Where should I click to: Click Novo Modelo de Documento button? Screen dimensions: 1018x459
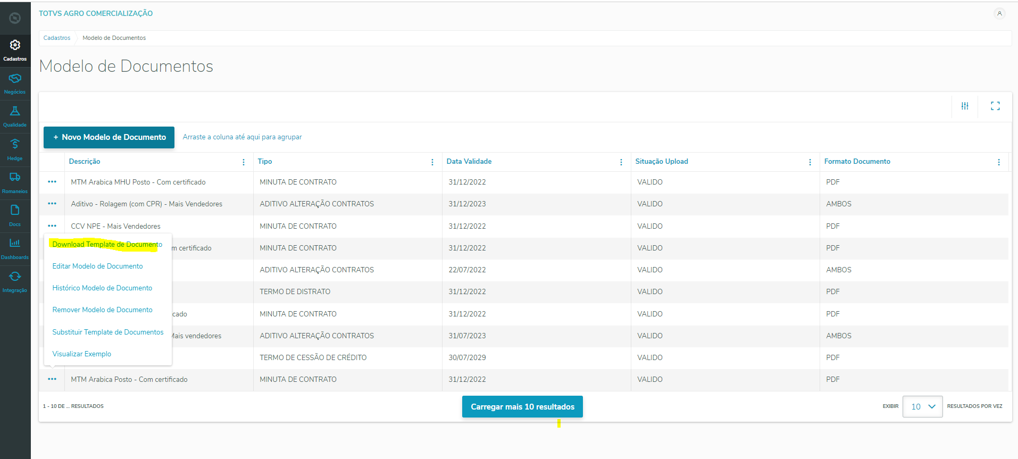tap(109, 137)
